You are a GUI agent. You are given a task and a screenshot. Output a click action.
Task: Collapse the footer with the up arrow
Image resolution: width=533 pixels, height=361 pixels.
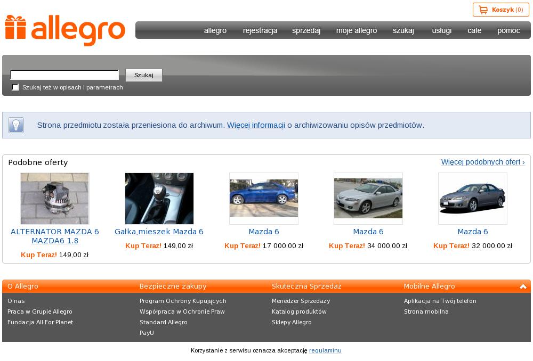pos(523,286)
